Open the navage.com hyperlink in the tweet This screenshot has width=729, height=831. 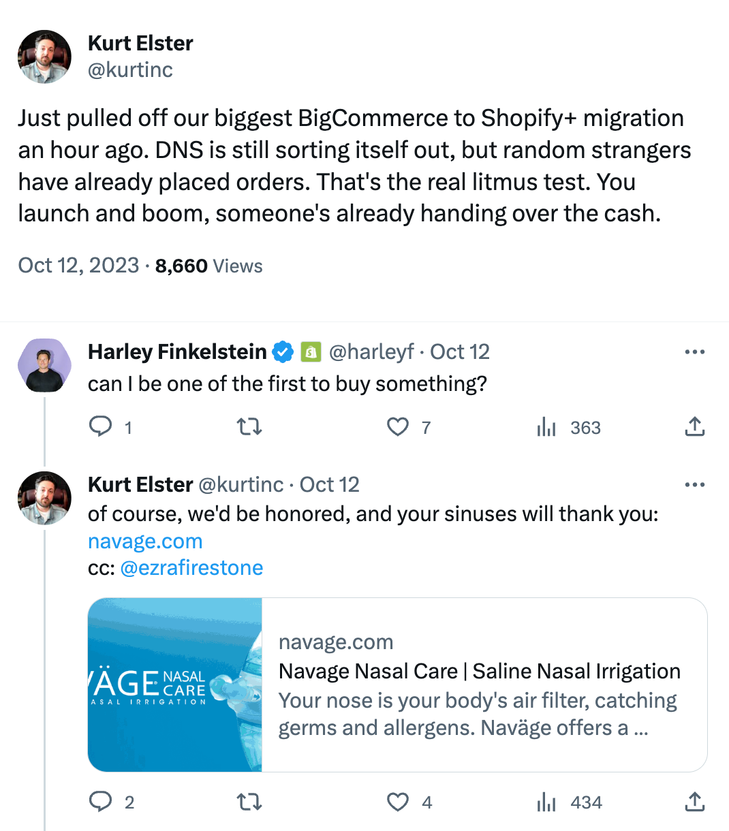[145, 542]
